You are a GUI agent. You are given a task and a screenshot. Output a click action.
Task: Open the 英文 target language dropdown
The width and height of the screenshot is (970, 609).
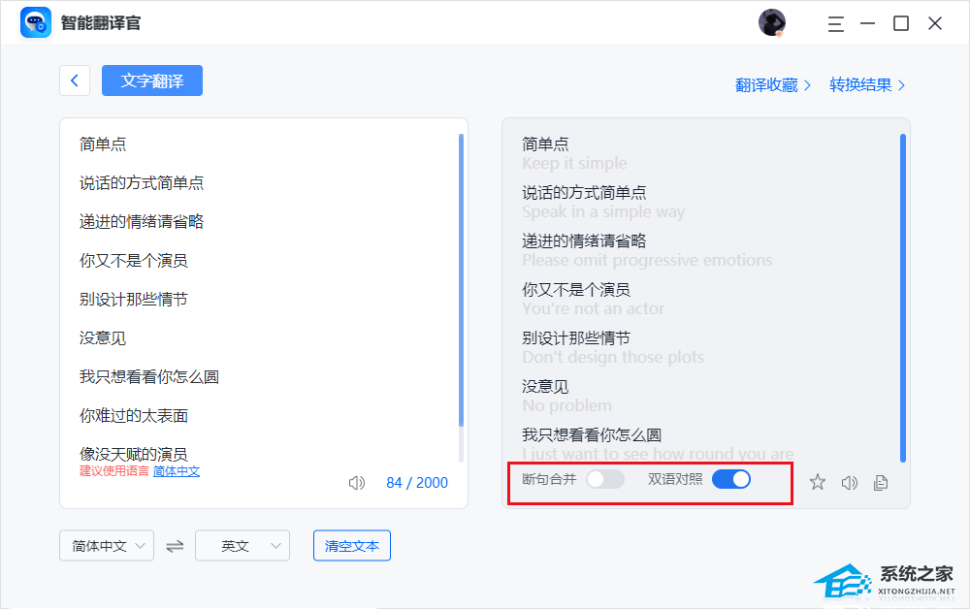242,545
